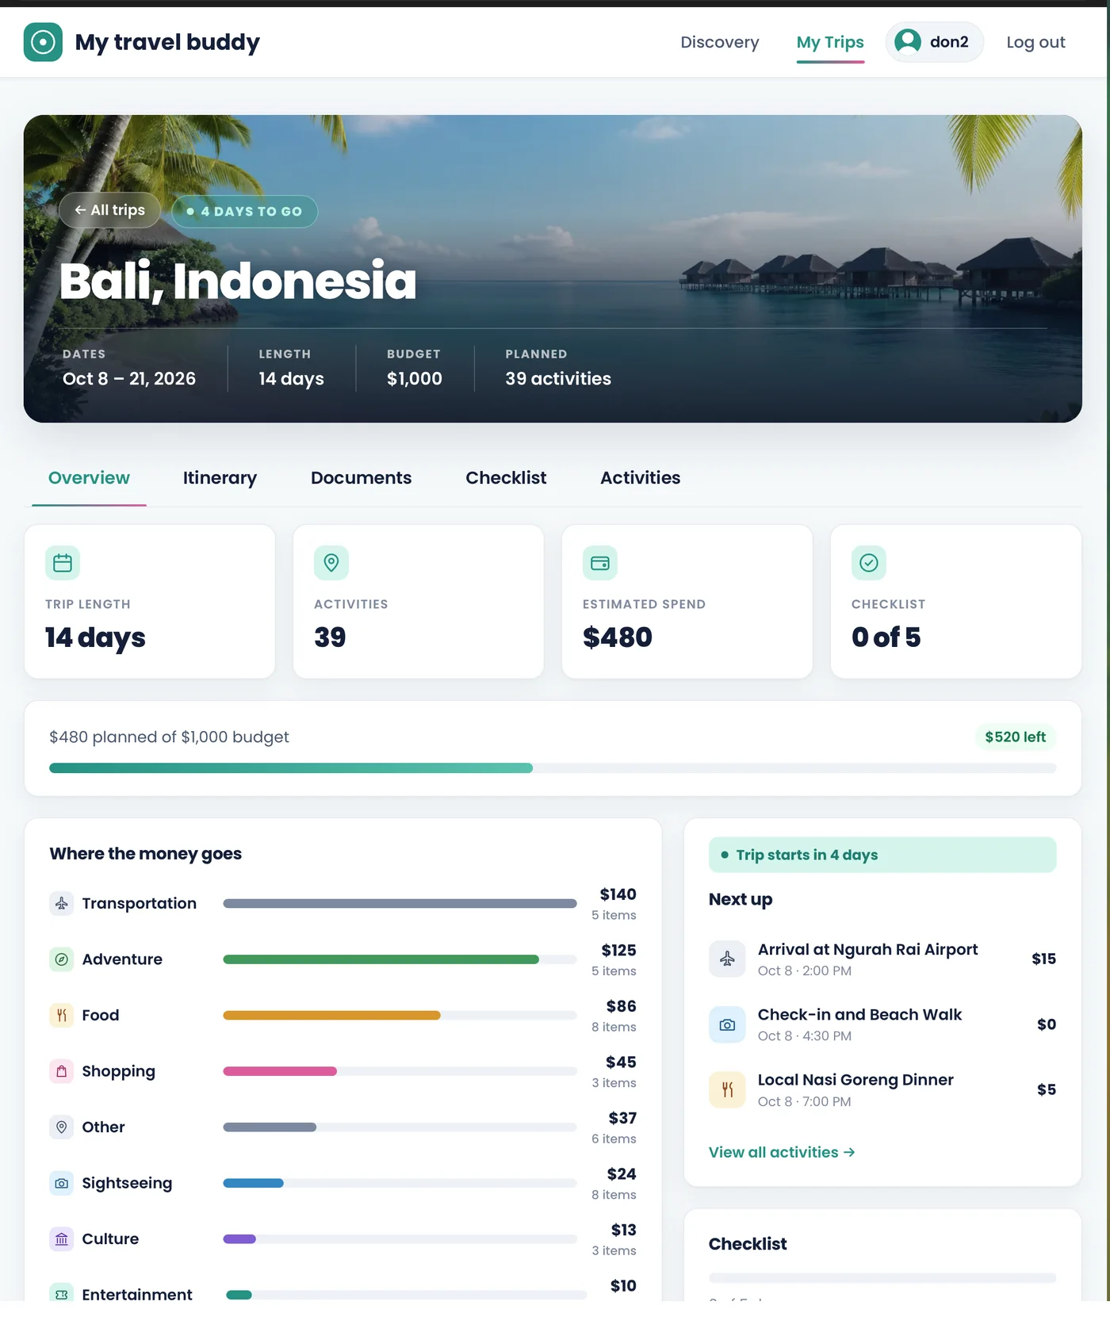This screenshot has width=1110, height=1336.
Task: Click the $520 left badge
Action: [x=1015, y=737]
